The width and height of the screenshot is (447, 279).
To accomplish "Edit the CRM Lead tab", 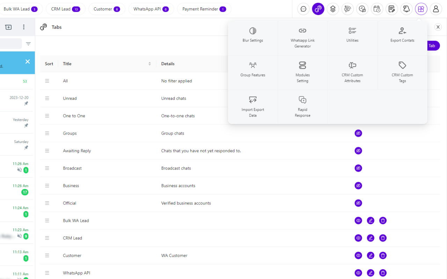I will tap(371, 238).
